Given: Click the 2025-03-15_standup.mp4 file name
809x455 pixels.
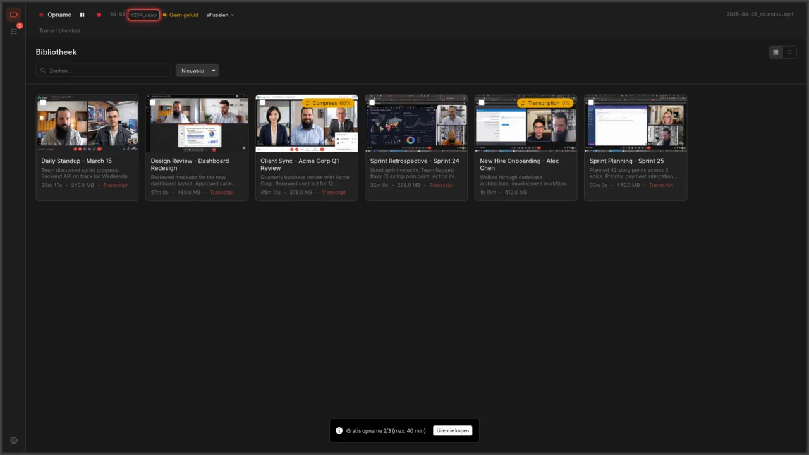Looking at the screenshot, I should click(x=760, y=15).
